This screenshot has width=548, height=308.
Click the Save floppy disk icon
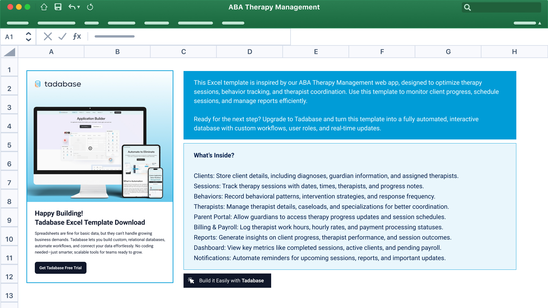click(x=58, y=7)
